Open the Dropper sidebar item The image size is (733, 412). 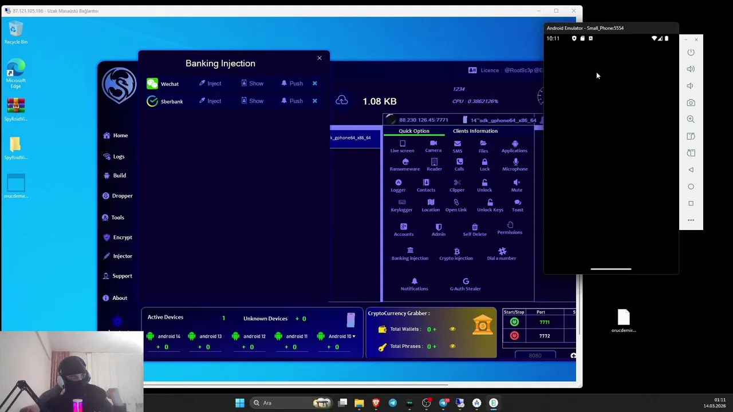[117, 196]
